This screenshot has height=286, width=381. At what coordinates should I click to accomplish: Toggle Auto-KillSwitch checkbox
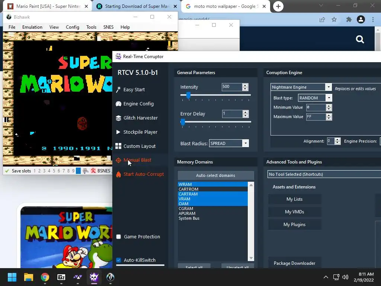point(119,260)
